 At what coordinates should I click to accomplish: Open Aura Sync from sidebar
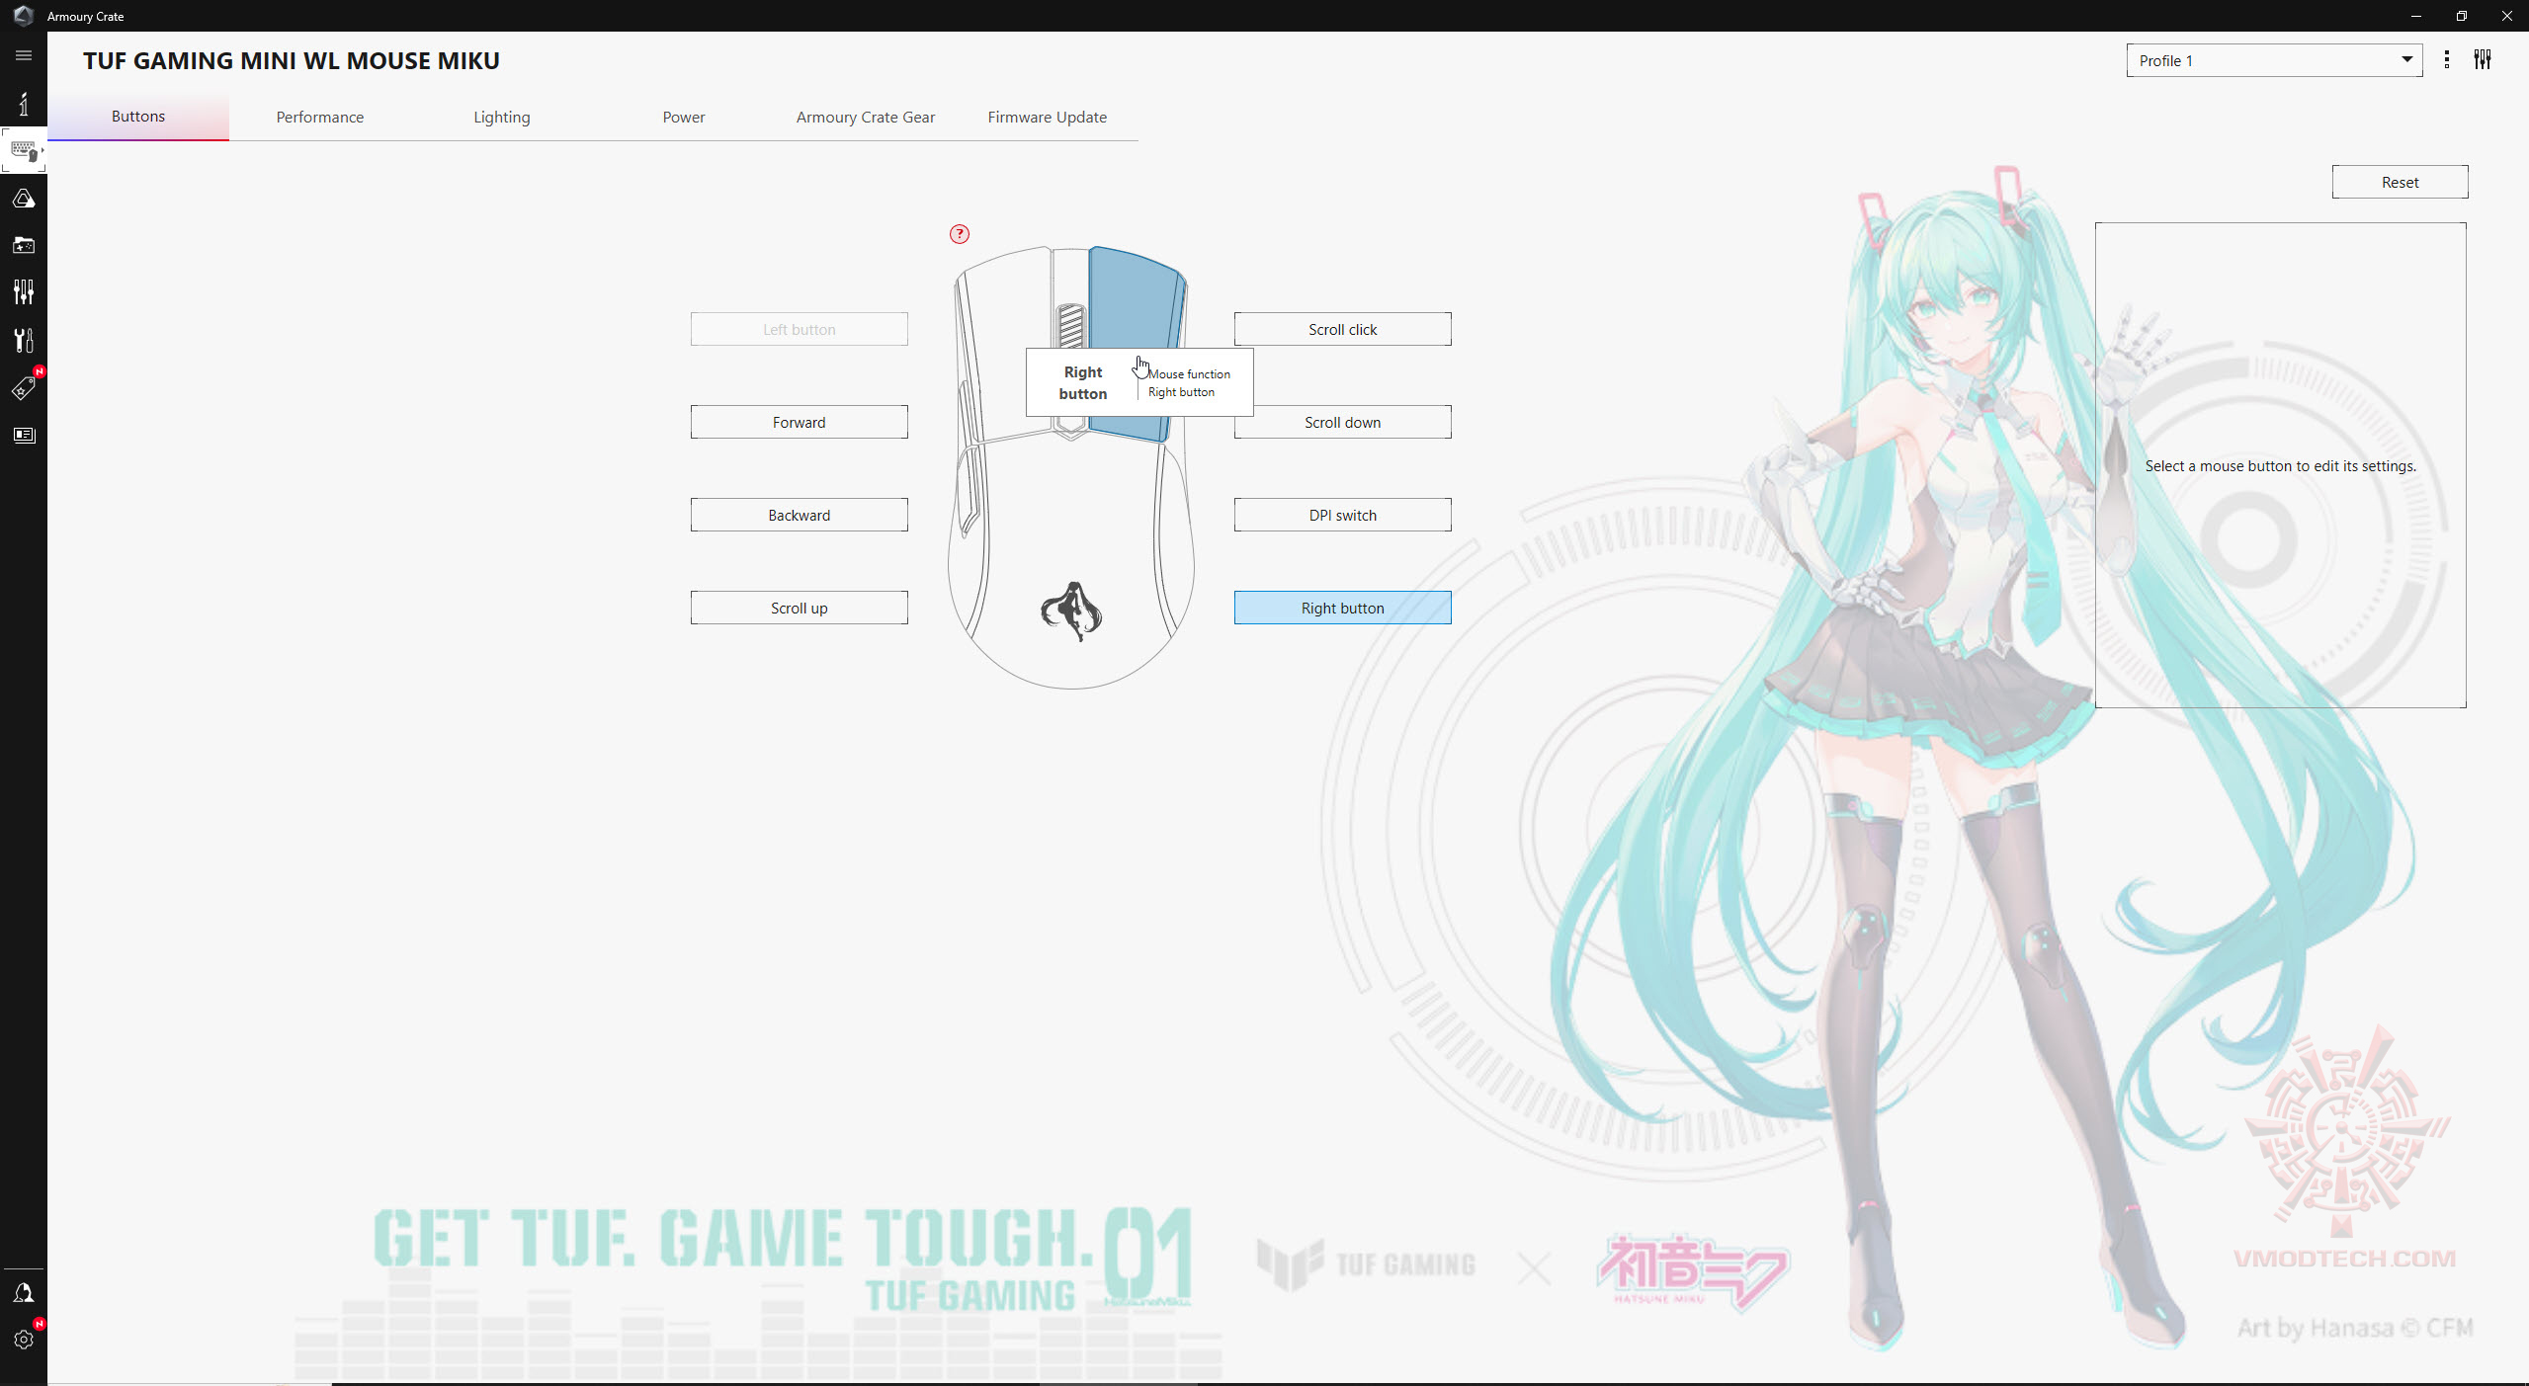(x=24, y=199)
